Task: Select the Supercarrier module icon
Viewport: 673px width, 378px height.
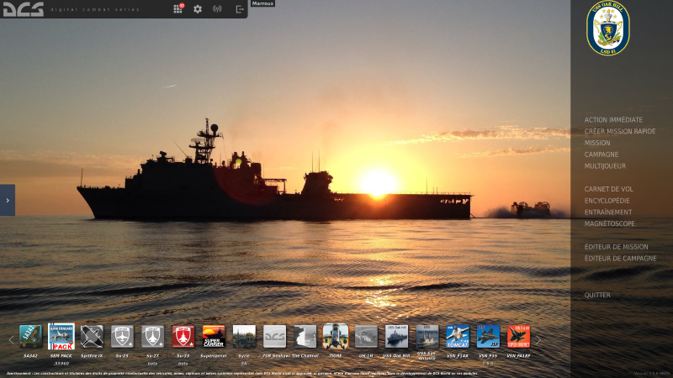Action: click(x=214, y=337)
